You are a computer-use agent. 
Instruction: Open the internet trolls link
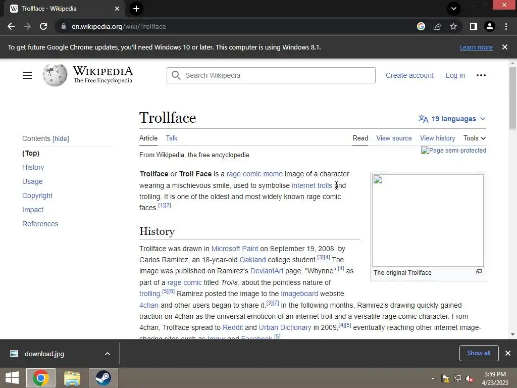pyautogui.click(x=312, y=185)
